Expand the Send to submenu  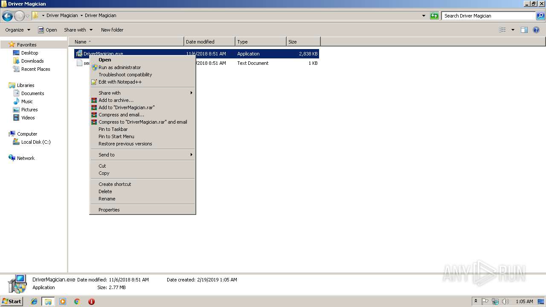142,155
